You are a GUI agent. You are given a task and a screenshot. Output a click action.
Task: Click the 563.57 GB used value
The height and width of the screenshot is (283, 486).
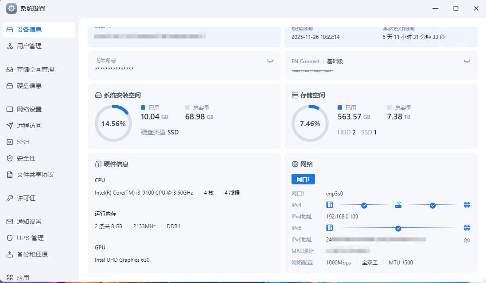(354, 117)
